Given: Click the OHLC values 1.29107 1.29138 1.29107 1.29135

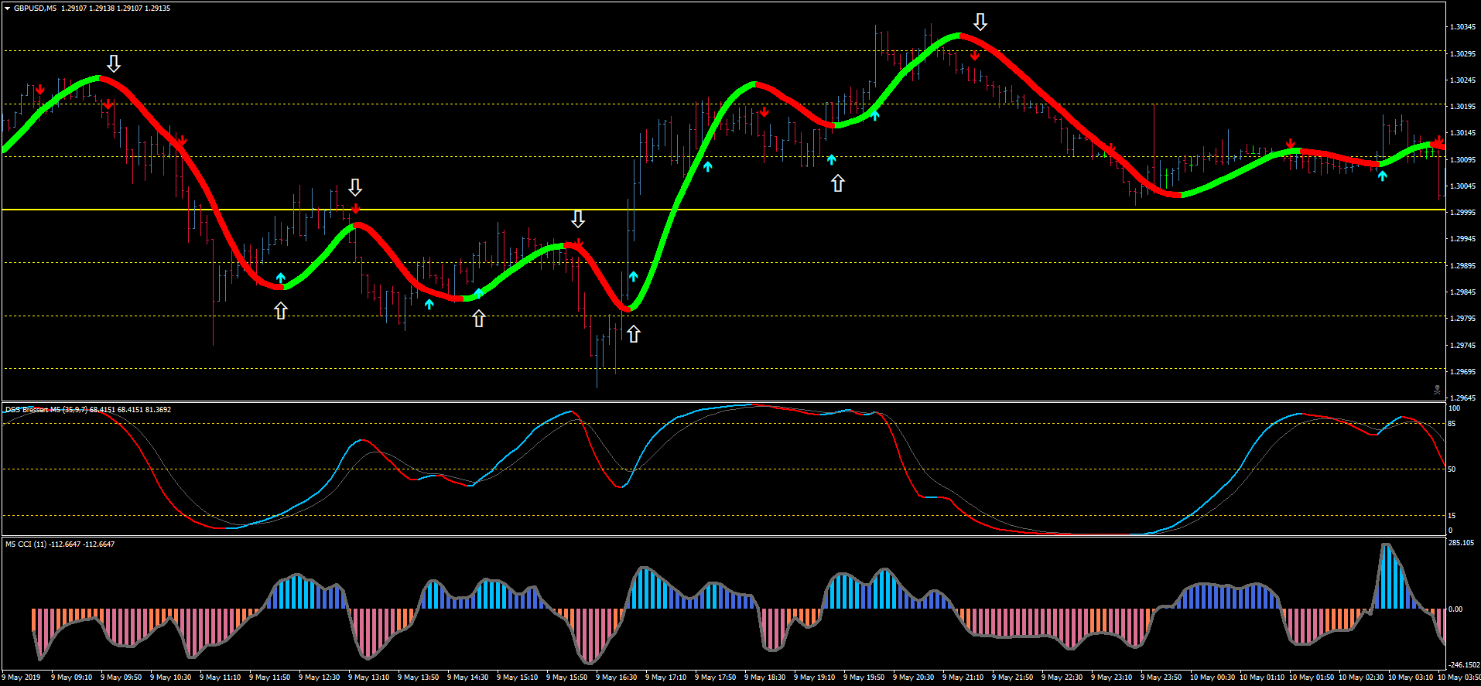Looking at the screenshot, I should click(x=116, y=9).
